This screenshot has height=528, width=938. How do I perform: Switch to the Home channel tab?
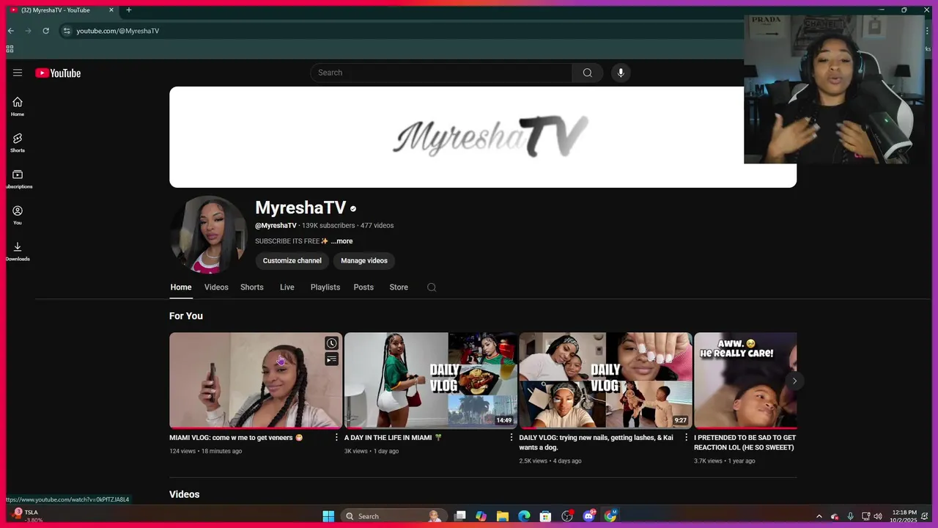click(181, 287)
